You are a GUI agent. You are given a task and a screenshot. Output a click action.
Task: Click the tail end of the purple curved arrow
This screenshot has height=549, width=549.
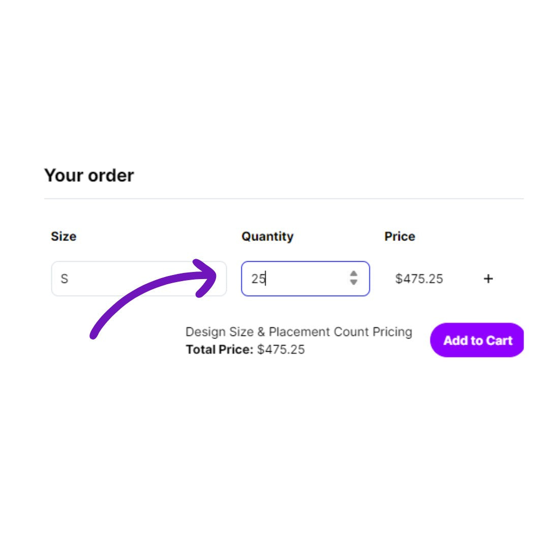click(94, 334)
